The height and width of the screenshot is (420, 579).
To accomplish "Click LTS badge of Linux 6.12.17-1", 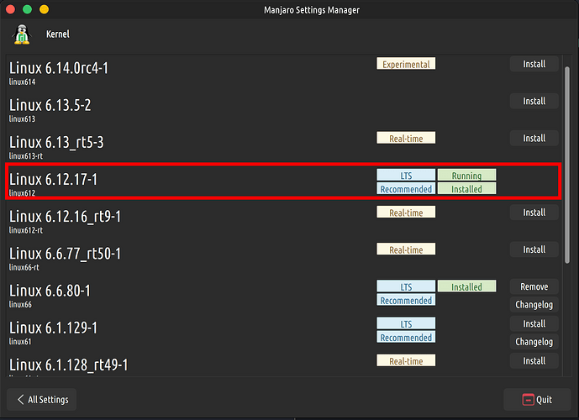I will 406,175.
